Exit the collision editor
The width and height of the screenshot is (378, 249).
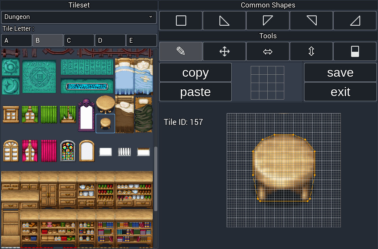[340, 92]
